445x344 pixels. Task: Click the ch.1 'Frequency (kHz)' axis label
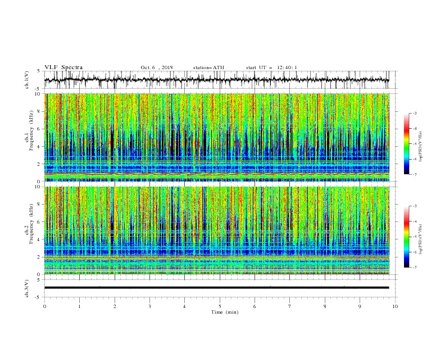[31, 130]
